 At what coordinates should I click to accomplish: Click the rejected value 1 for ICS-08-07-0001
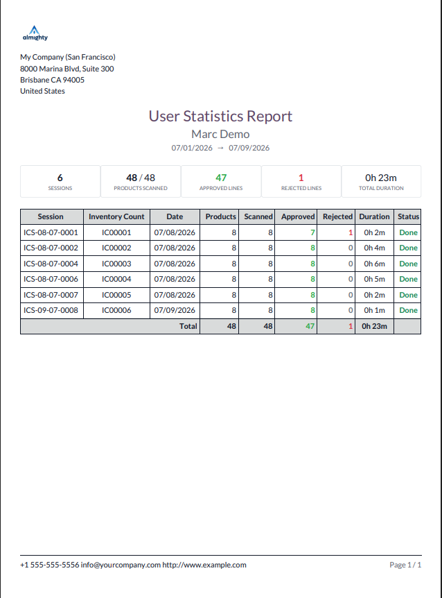351,232
